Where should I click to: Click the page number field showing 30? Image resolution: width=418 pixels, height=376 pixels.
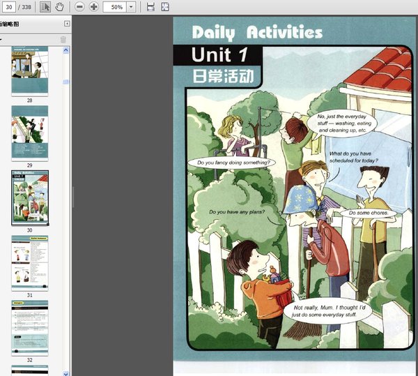[9, 7]
